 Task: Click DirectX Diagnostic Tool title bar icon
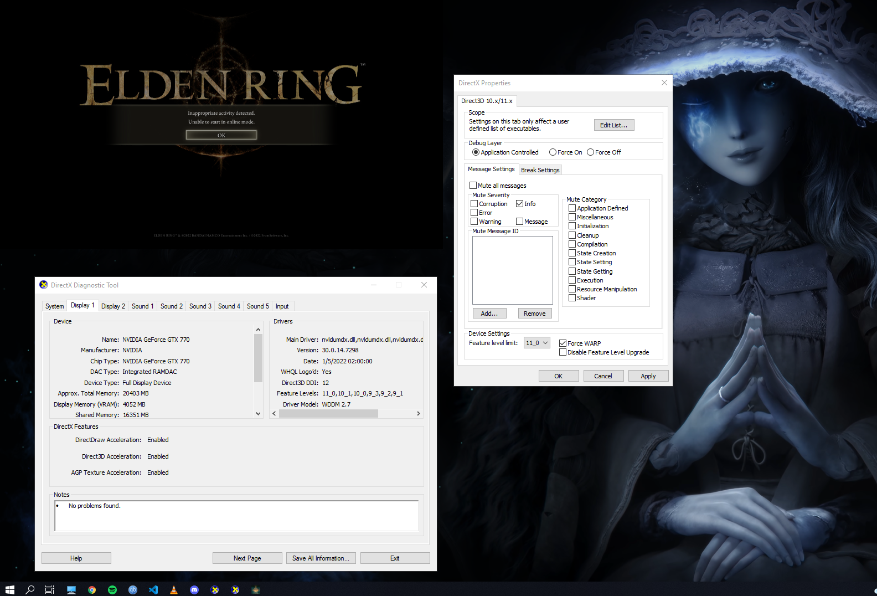[44, 285]
